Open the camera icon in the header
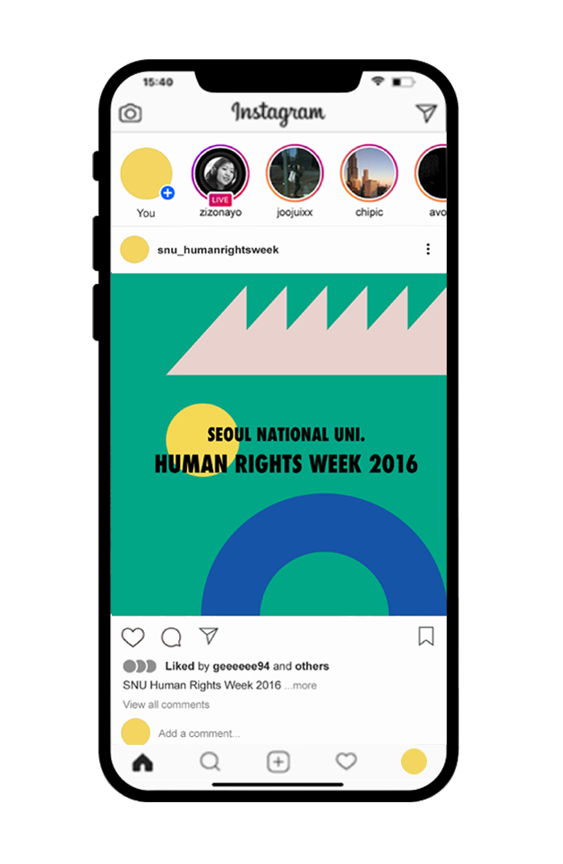Viewport: 563px width, 864px height. 131,114
